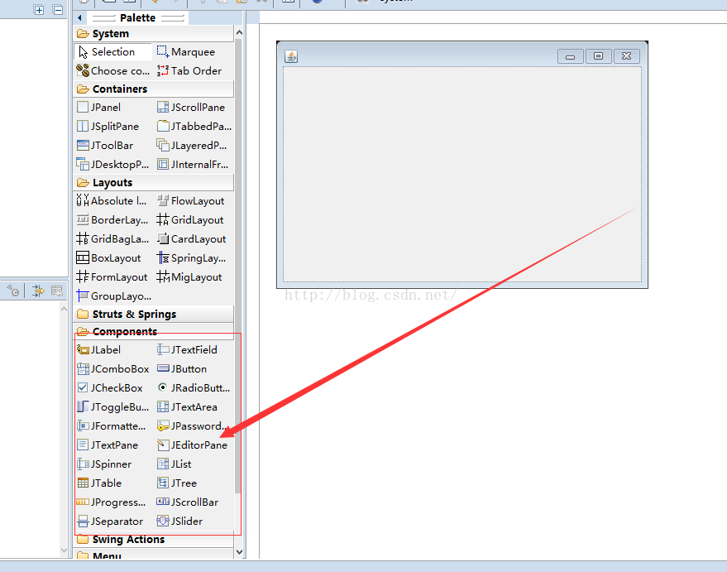Screen dimensions: 727x572
Task: Select the JSpinner component
Action: coord(104,464)
